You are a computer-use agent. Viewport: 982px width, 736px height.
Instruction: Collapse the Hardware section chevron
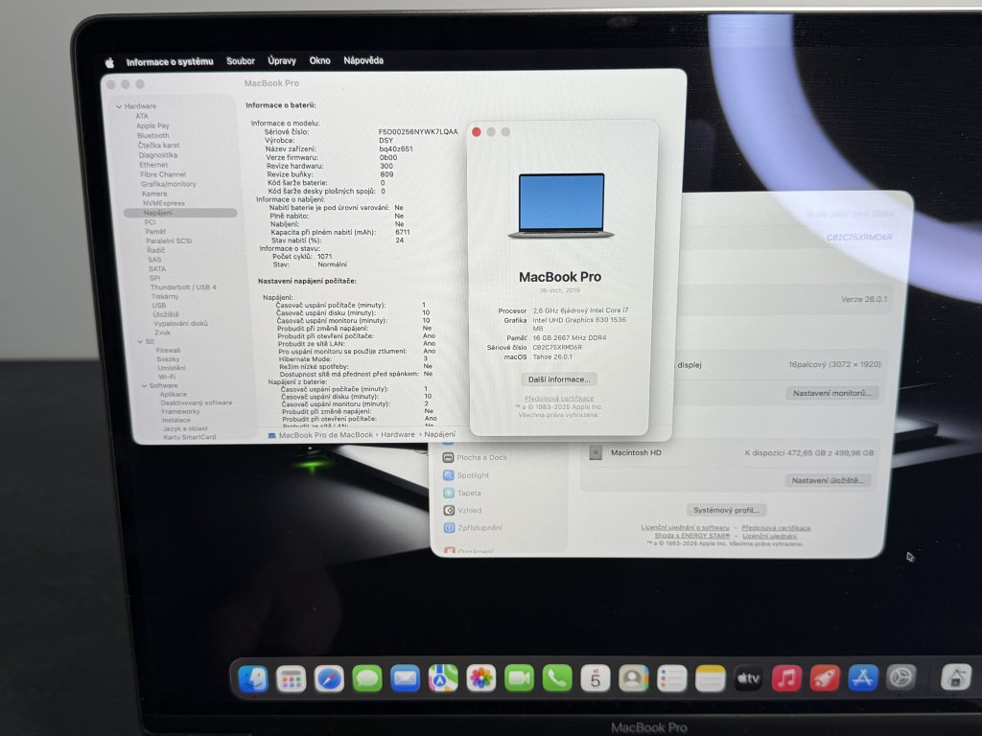click(x=118, y=106)
